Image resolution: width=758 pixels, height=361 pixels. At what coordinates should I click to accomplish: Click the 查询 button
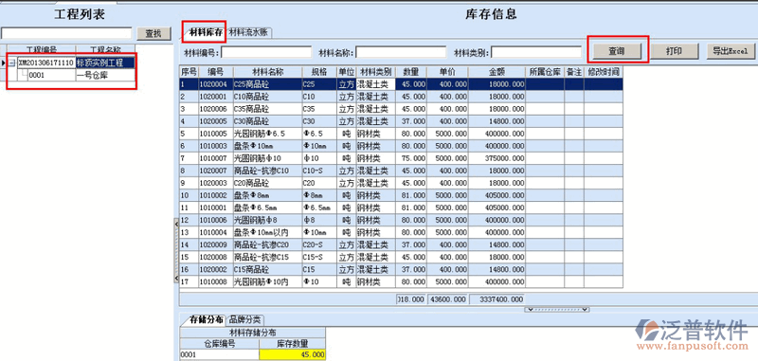click(617, 51)
